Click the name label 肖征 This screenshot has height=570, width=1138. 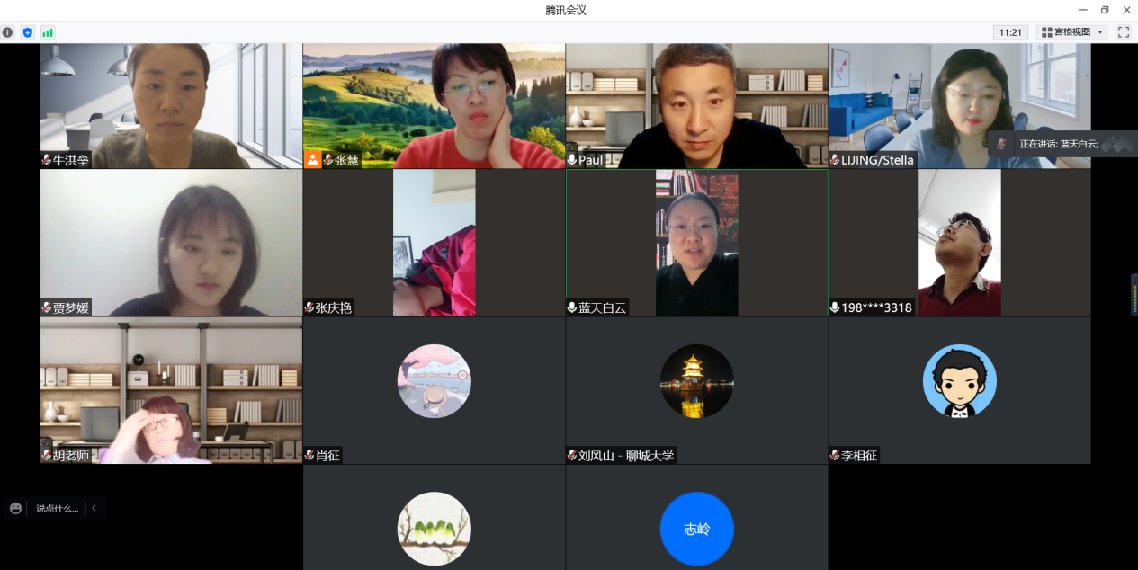327,455
